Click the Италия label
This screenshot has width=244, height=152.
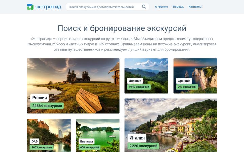coord(137,138)
